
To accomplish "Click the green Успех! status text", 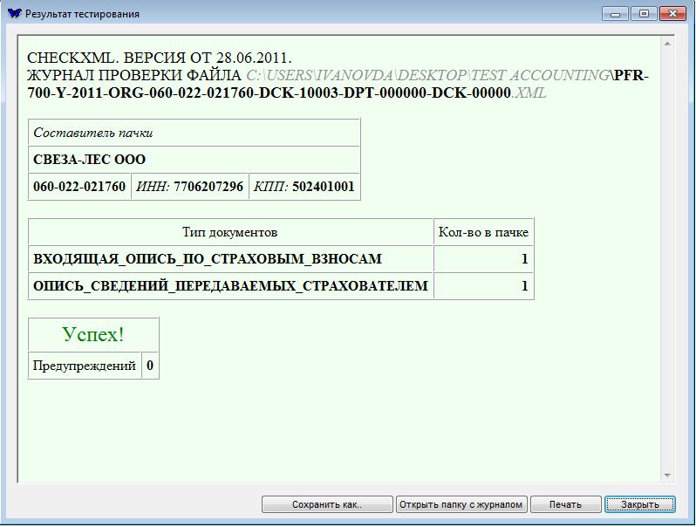I will [x=93, y=334].
